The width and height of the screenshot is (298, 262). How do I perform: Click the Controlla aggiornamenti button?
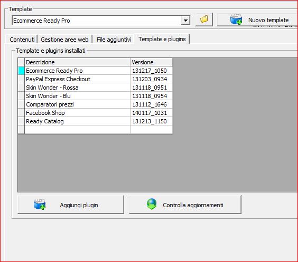pyautogui.click(x=185, y=205)
